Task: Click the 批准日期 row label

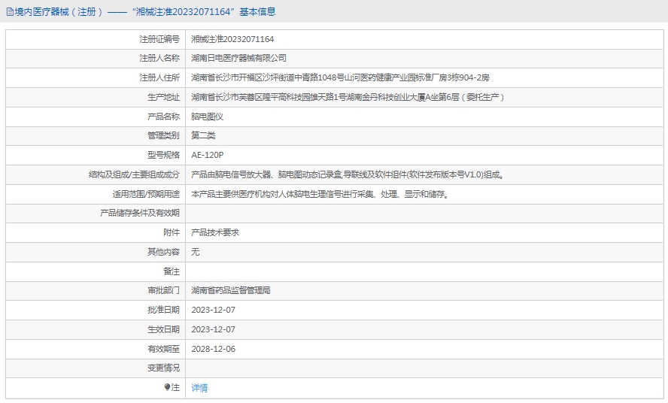Action: coord(163,310)
